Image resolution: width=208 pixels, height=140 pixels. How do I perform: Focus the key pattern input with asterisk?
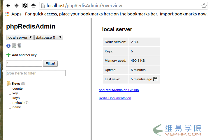click(x=24, y=64)
